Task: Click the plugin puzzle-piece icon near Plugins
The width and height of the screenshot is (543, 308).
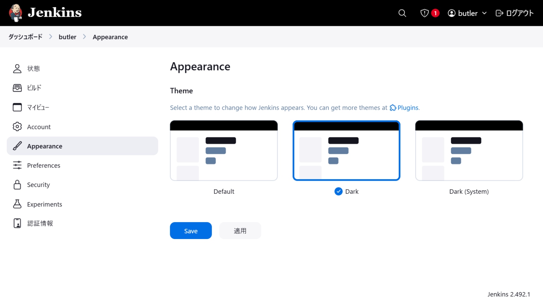Action: 392,107
